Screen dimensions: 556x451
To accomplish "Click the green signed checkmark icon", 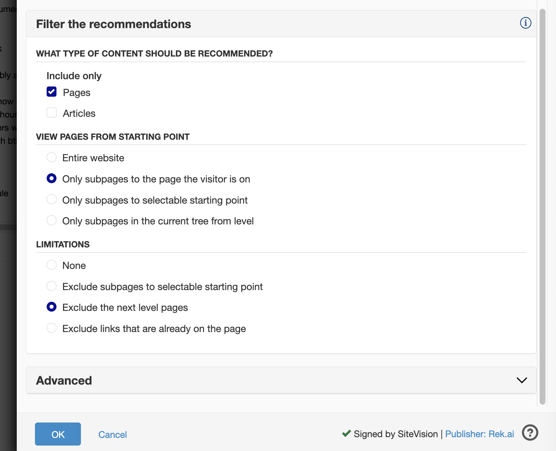I will [346, 433].
